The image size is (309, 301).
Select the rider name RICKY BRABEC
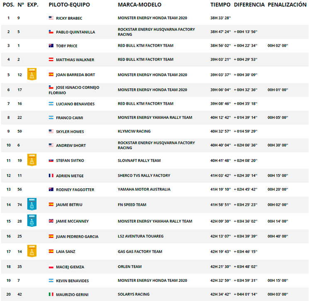[x=69, y=18]
